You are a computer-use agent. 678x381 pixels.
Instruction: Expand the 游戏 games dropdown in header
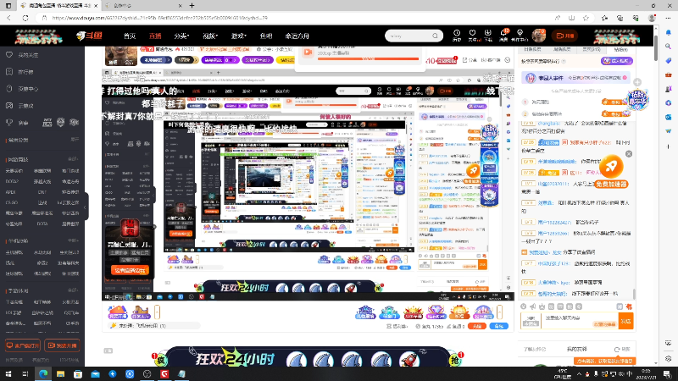click(239, 36)
